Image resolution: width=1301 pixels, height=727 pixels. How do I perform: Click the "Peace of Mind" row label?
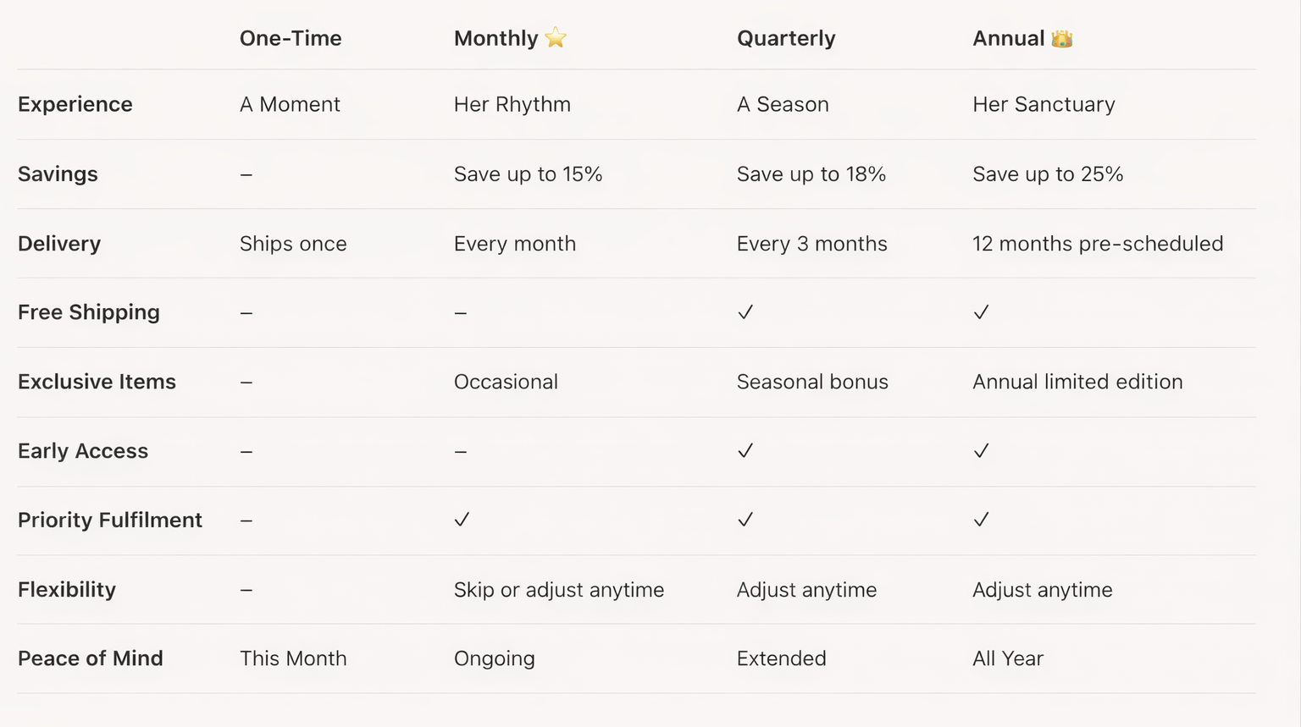(x=91, y=658)
